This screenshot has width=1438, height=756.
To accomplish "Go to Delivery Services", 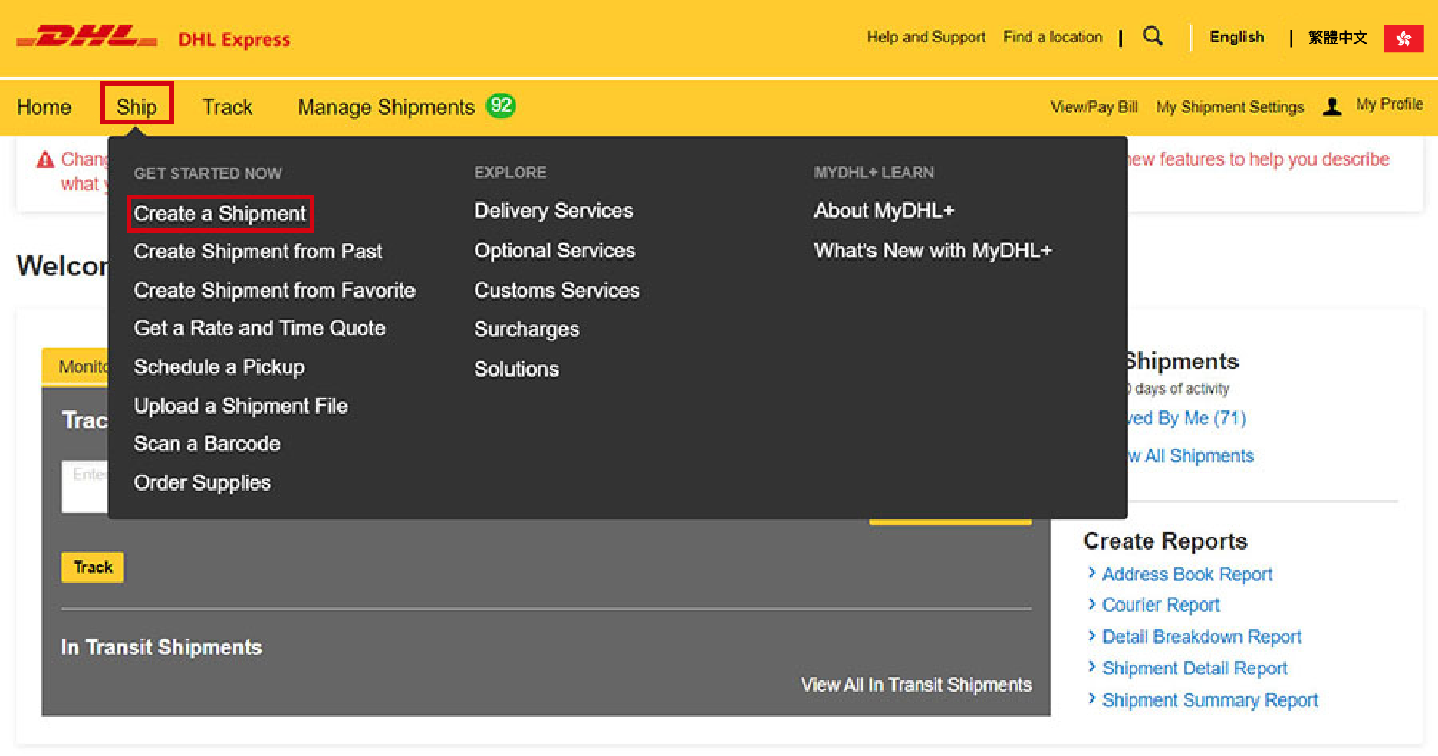I will click(x=554, y=210).
